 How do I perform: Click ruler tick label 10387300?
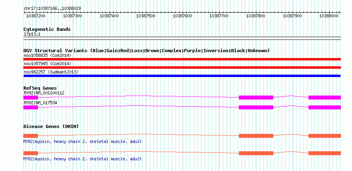click(72, 16)
